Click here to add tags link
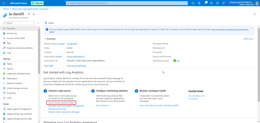 tap(76, 66)
